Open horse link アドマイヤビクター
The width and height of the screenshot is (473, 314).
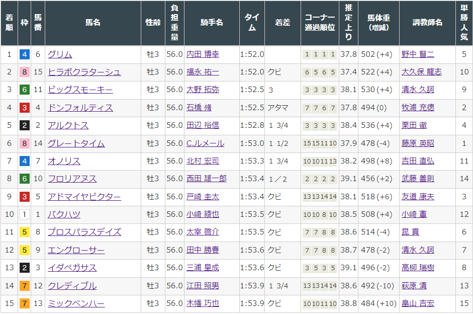[84, 197]
